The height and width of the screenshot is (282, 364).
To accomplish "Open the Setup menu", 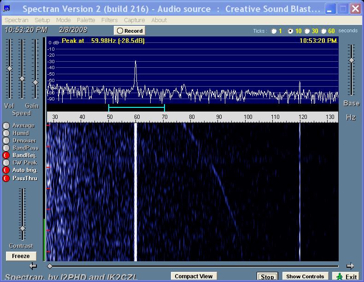I will (42, 20).
